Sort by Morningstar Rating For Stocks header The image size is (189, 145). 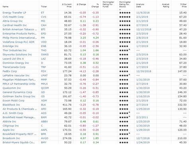click(x=125, y=4)
